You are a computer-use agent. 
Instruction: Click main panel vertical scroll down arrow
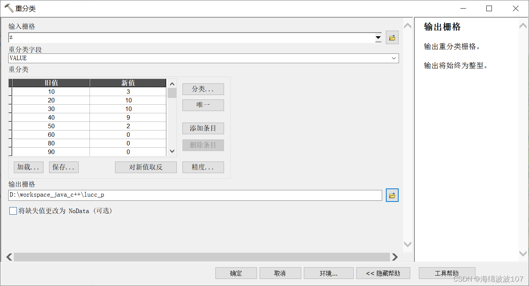point(408,244)
